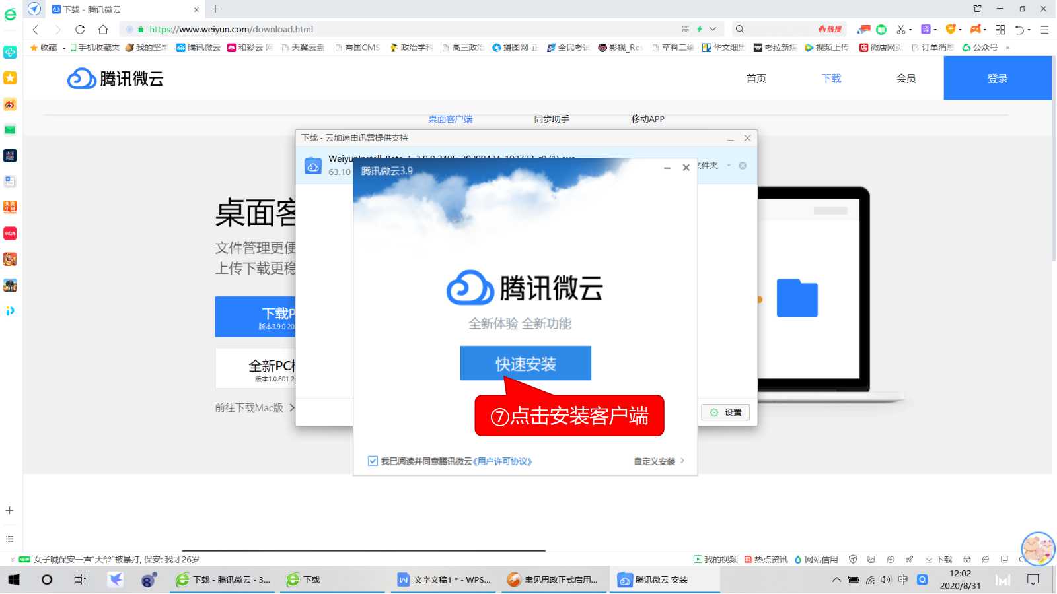1057x594 pixels.
Task: Expand the 自定义安装 custom install options
Action: [x=659, y=461]
